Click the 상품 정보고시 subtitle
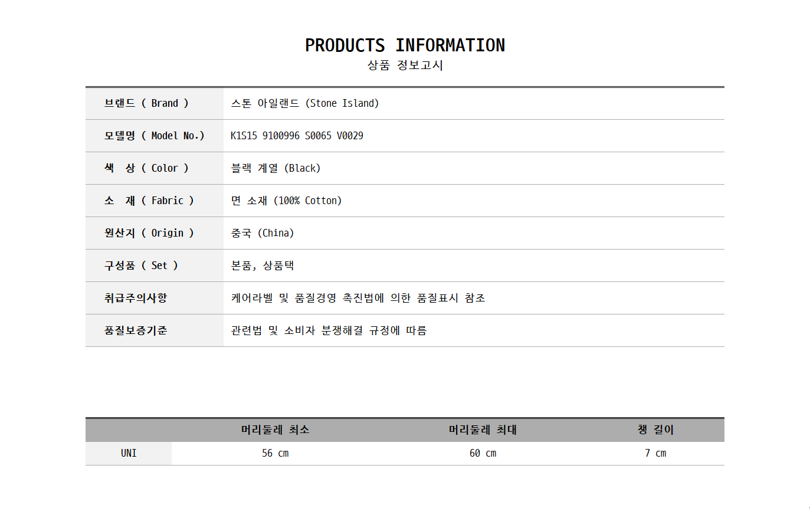Image resolution: width=810 pixels, height=508 pixels. click(405, 65)
